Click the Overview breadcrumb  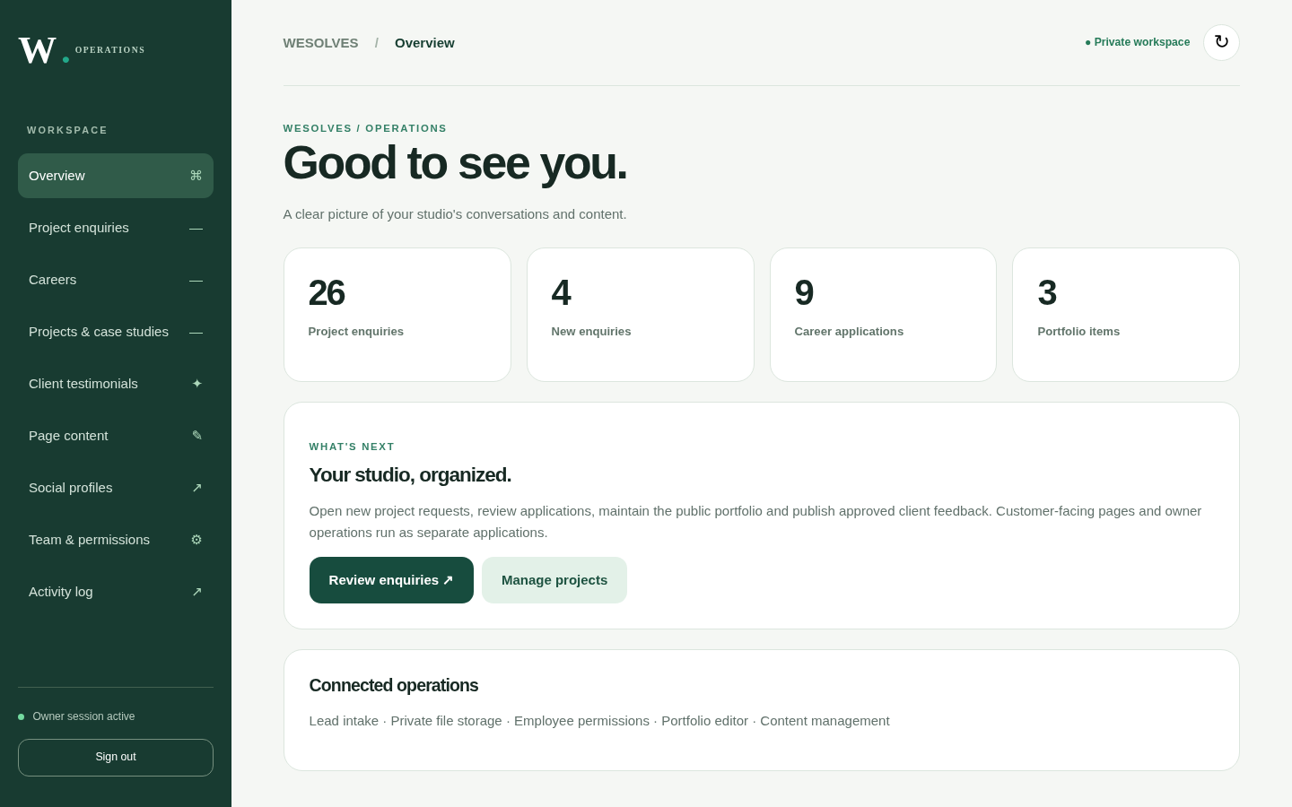pos(424,43)
